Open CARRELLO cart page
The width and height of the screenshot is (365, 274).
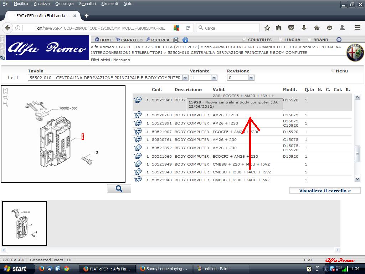(x=129, y=40)
